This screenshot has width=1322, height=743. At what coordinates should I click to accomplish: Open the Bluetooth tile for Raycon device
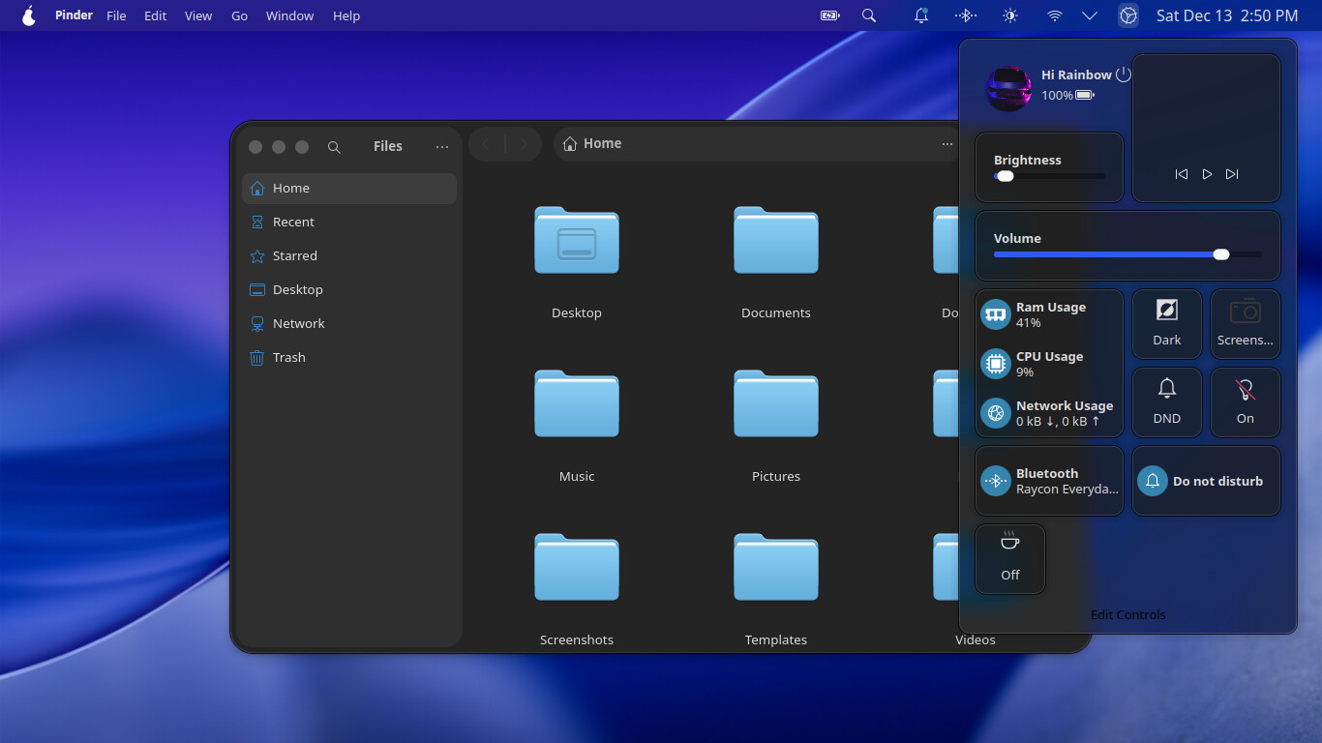tap(1049, 481)
